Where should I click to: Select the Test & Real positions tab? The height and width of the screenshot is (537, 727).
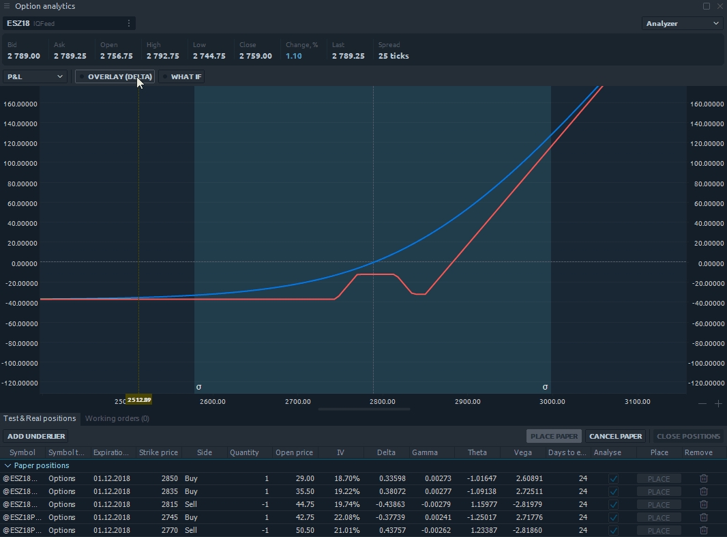click(x=40, y=418)
